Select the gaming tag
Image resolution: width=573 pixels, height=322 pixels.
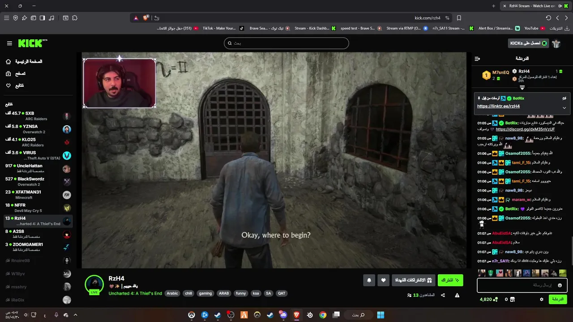click(x=205, y=293)
